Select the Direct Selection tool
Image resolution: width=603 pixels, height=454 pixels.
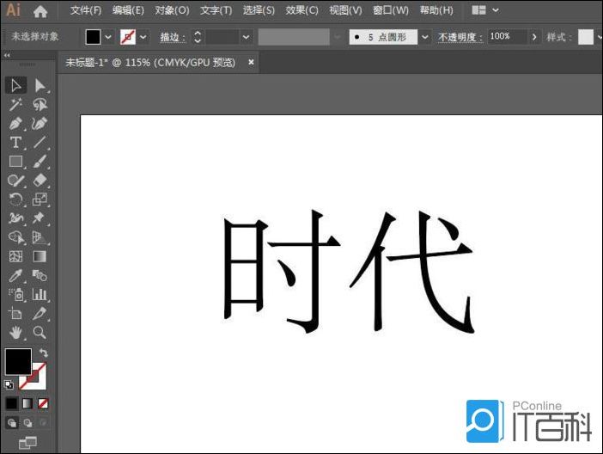click(40, 85)
